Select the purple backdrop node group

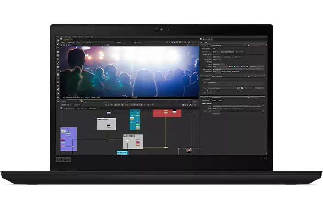click(68, 139)
